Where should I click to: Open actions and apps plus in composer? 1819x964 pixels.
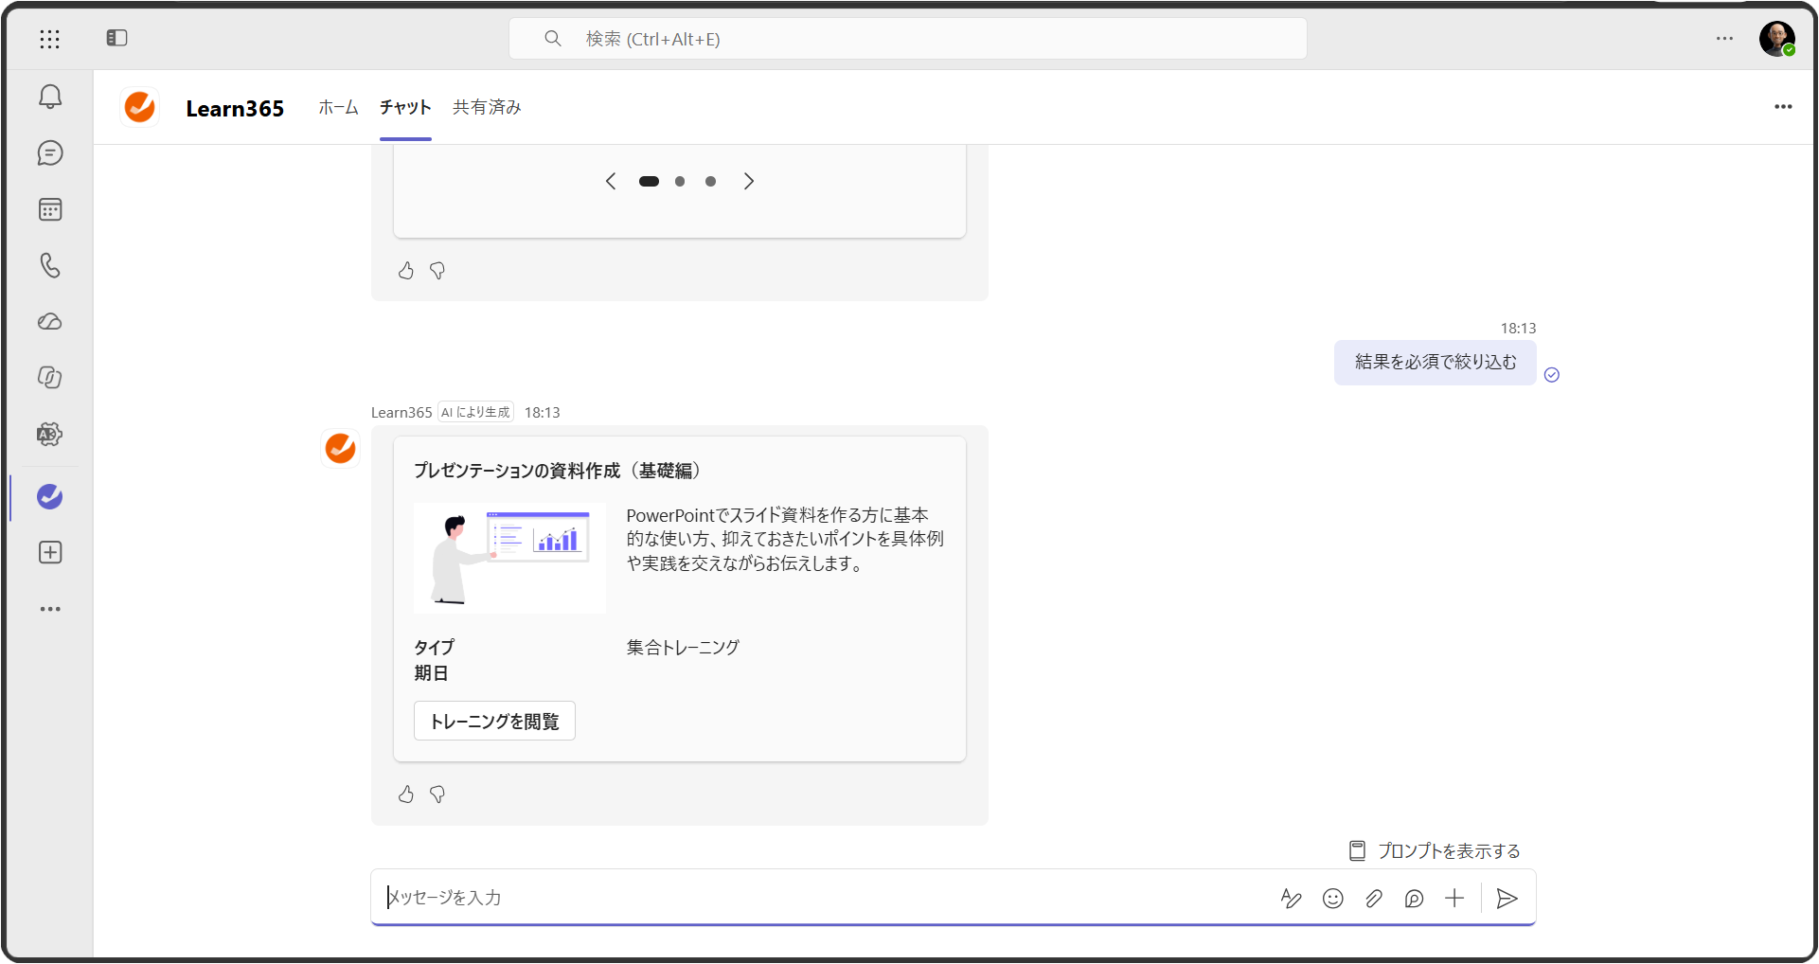click(1454, 899)
